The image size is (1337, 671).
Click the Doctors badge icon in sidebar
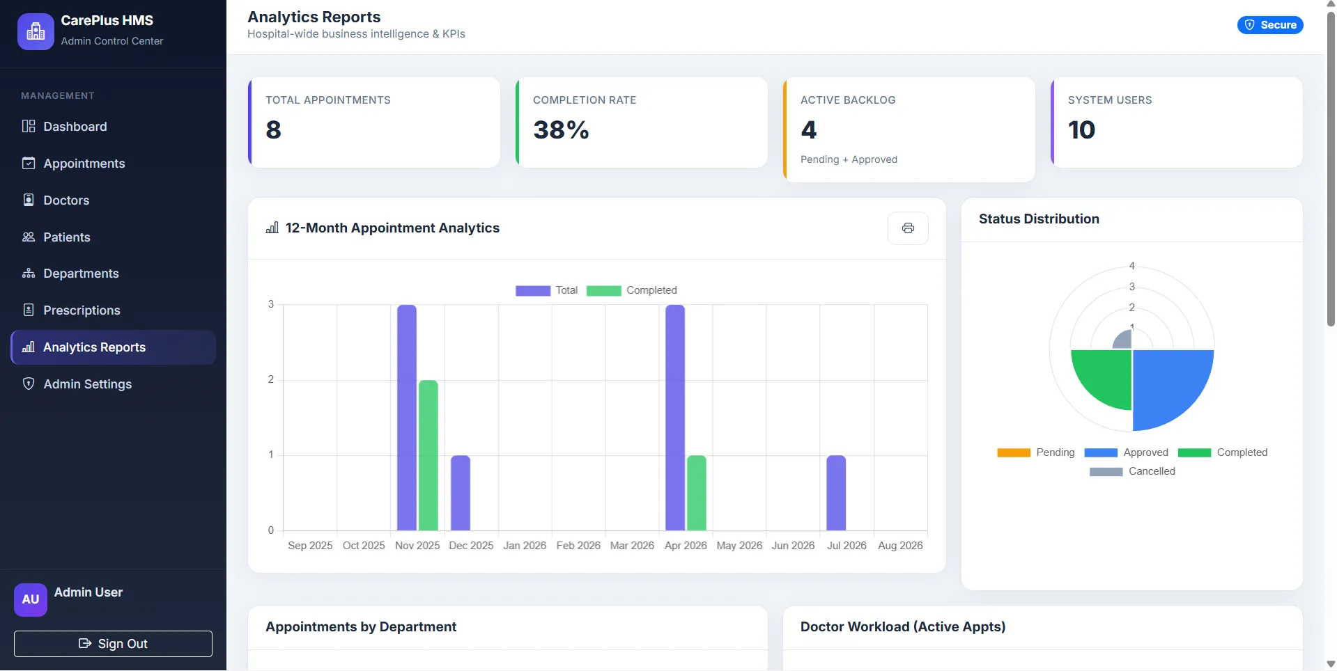click(x=29, y=200)
